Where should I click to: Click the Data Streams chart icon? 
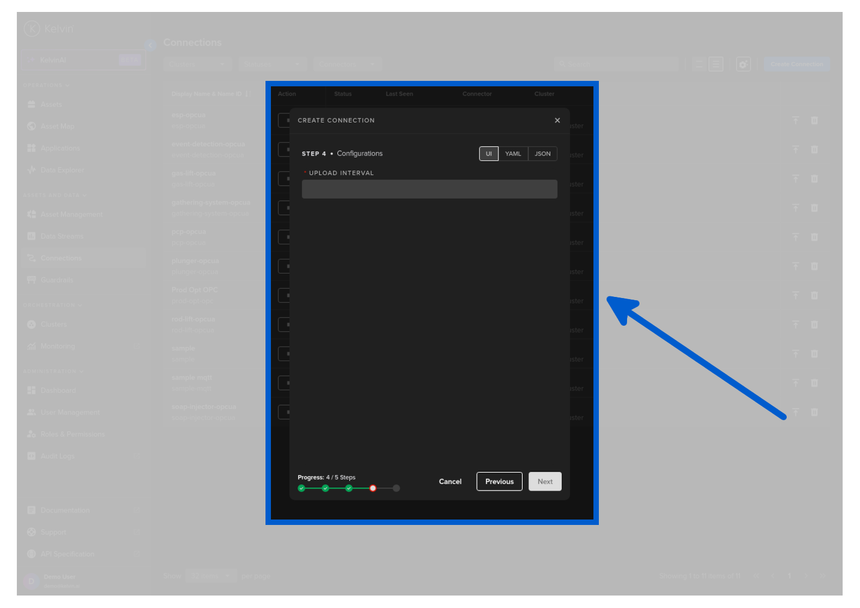point(31,236)
